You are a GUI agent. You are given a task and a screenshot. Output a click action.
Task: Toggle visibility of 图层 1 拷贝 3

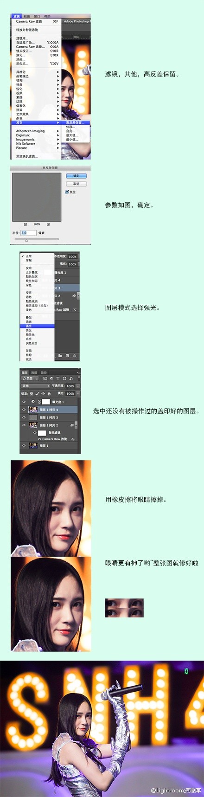tap(24, 418)
